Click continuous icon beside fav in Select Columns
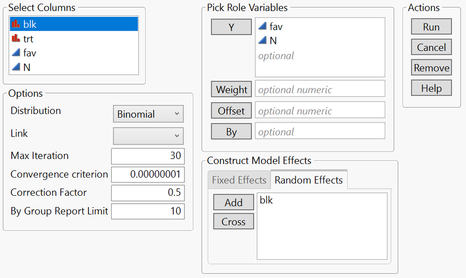Viewport: 466px width, 278px height. [16, 53]
